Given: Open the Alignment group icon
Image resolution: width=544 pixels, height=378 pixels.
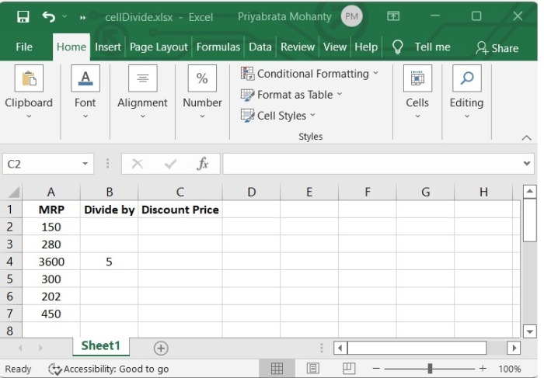Looking at the screenshot, I should (x=142, y=78).
